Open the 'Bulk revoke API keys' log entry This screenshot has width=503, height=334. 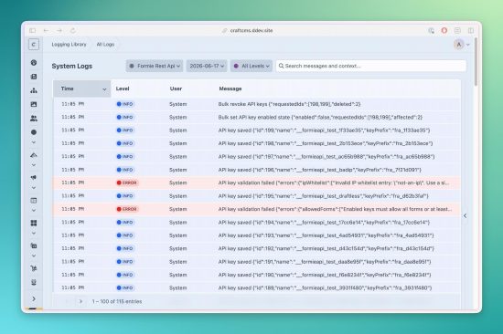pyautogui.click(x=257, y=104)
